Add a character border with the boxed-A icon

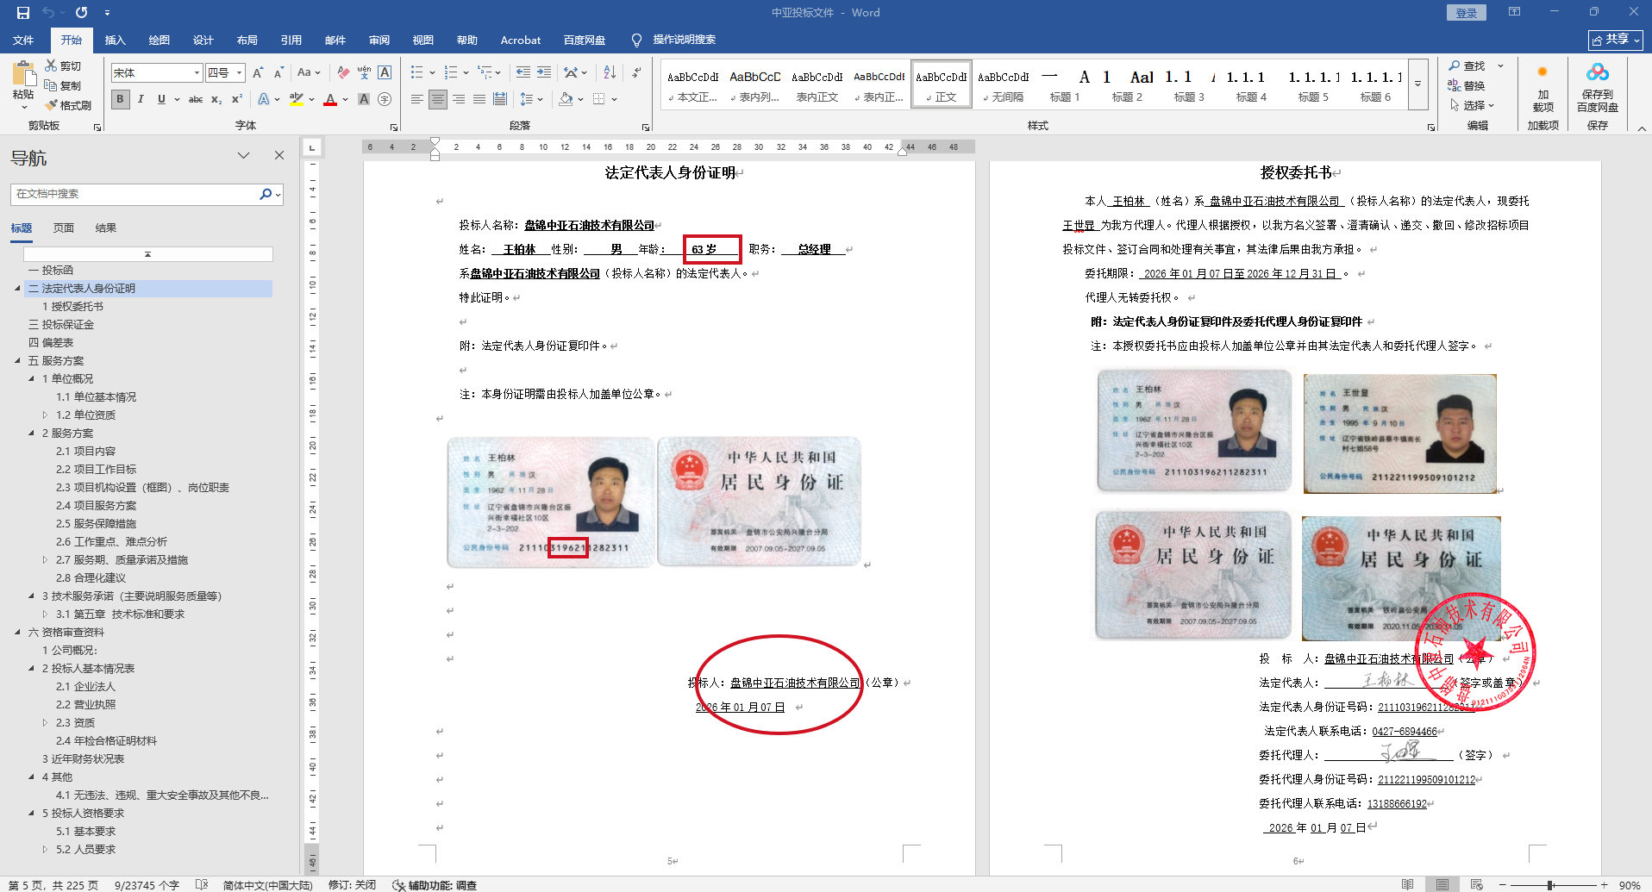pos(385,72)
